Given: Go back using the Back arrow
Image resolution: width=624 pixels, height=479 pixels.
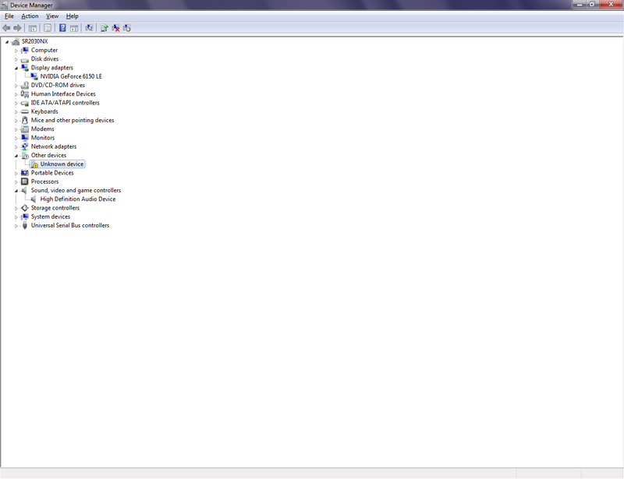Looking at the screenshot, I should [6, 28].
